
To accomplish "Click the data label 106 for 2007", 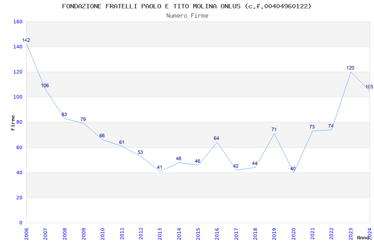I will pos(45,85).
